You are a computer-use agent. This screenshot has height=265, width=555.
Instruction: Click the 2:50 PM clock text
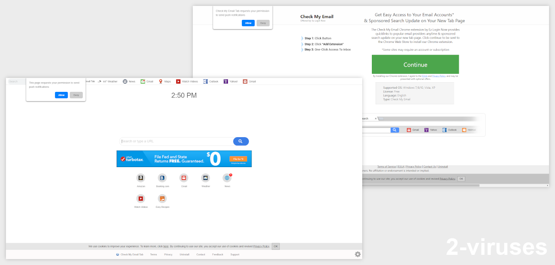184,96
